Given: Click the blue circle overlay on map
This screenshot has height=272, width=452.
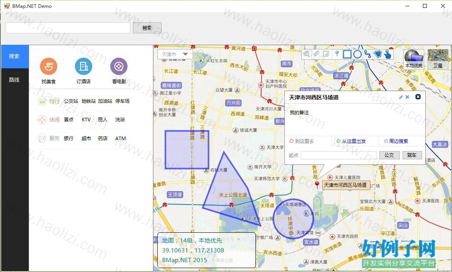Looking at the screenshot, I should coord(293,219).
